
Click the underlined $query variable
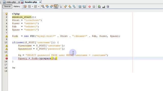pyautogui.click(x=23, y=58)
